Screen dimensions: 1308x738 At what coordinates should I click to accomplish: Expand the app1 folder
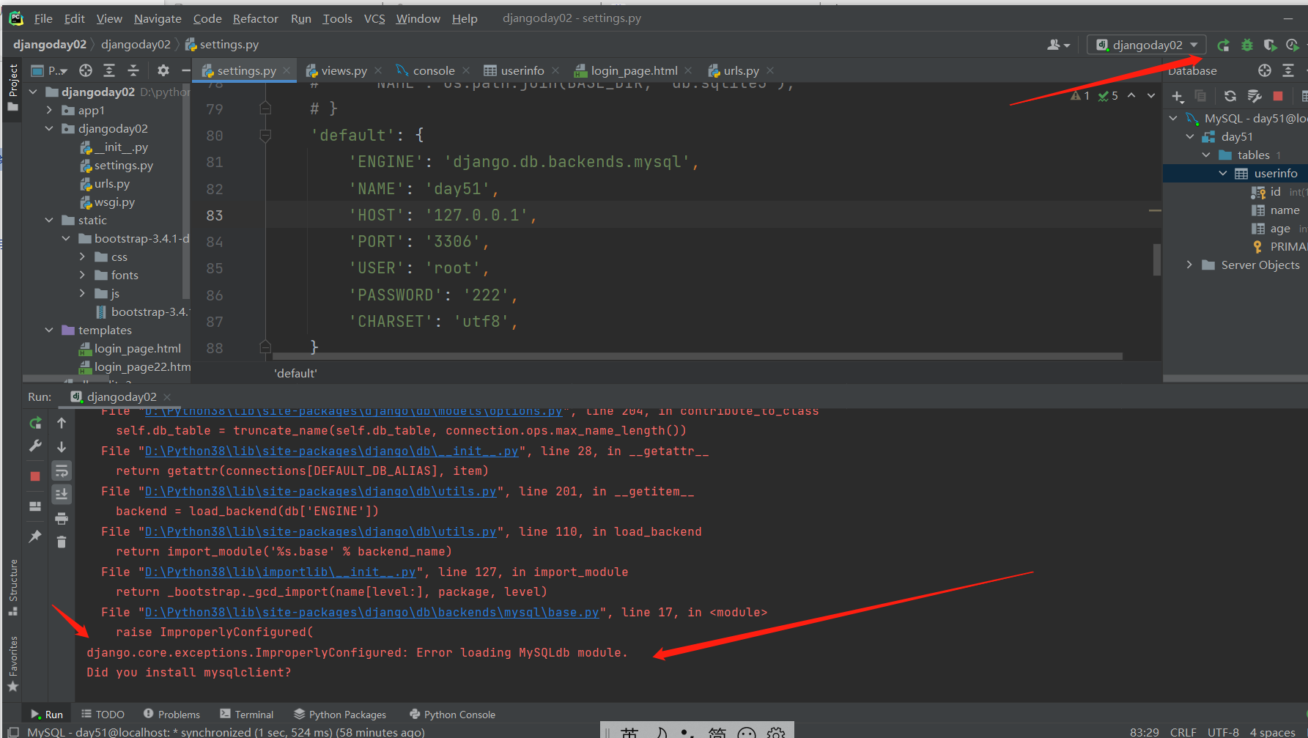click(x=49, y=111)
